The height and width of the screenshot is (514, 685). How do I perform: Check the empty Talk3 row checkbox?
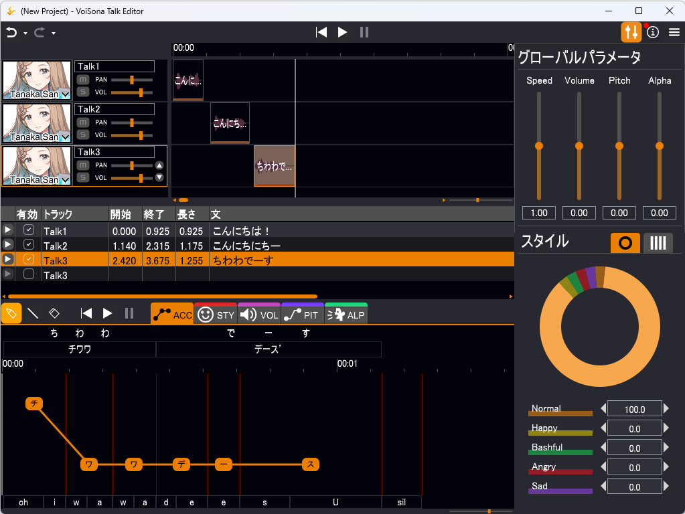[x=28, y=274]
